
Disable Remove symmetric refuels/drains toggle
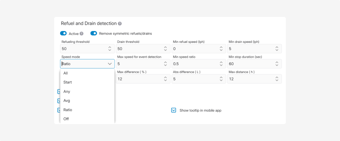click(x=93, y=33)
